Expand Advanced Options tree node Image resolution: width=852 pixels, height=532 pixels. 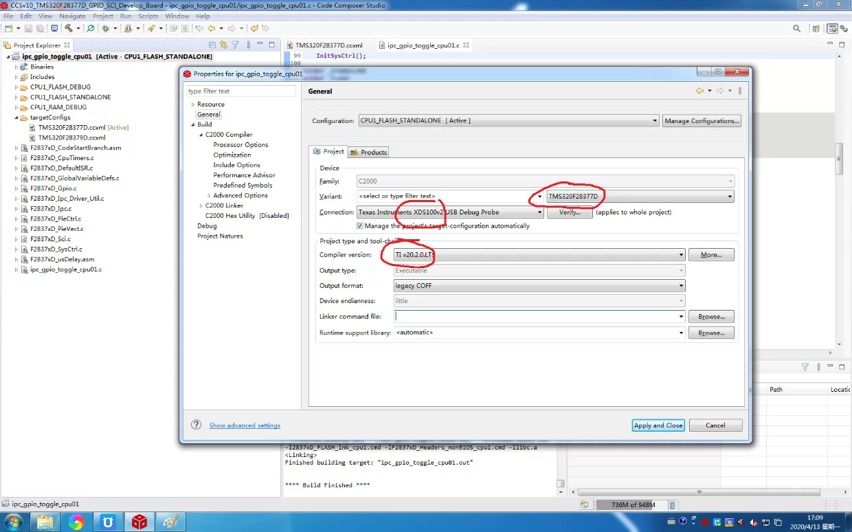click(x=210, y=196)
